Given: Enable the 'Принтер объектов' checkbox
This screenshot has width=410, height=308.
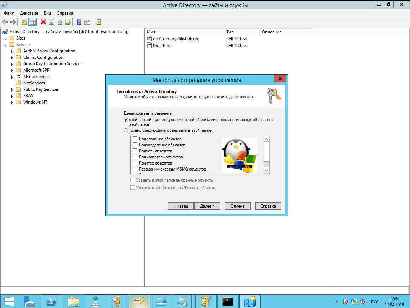Looking at the screenshot, I should pyautogui.click(x=135, y=163).
